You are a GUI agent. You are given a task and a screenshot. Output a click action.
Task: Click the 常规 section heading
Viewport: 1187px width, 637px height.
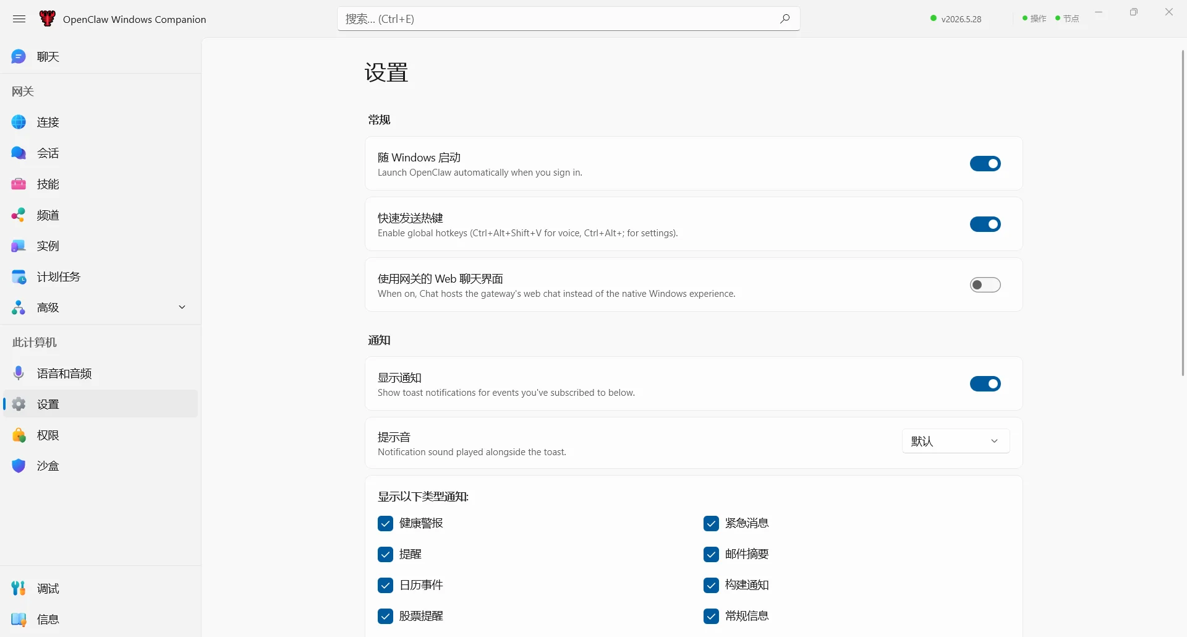[379, 120]
